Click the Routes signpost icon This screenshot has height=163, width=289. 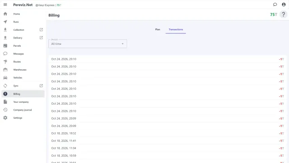pyautogui.click(x=5, y=62)
